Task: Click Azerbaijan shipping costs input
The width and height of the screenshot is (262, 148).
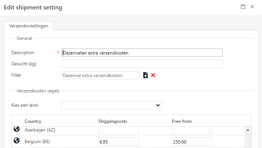Action: (x=118, y=130)
